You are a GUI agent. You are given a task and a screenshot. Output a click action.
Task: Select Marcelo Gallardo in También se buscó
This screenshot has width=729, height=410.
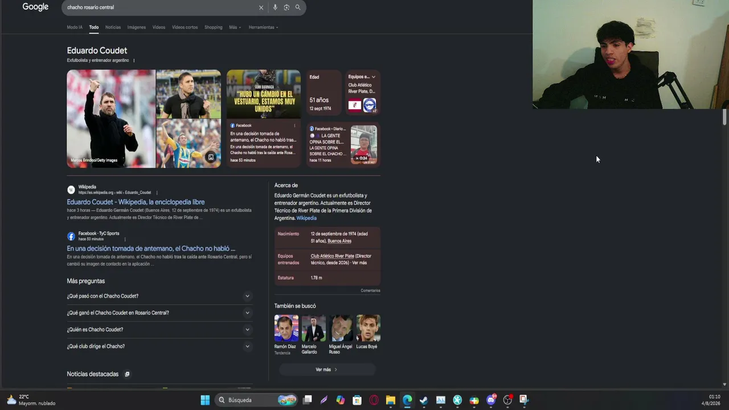tap(313, 335)
